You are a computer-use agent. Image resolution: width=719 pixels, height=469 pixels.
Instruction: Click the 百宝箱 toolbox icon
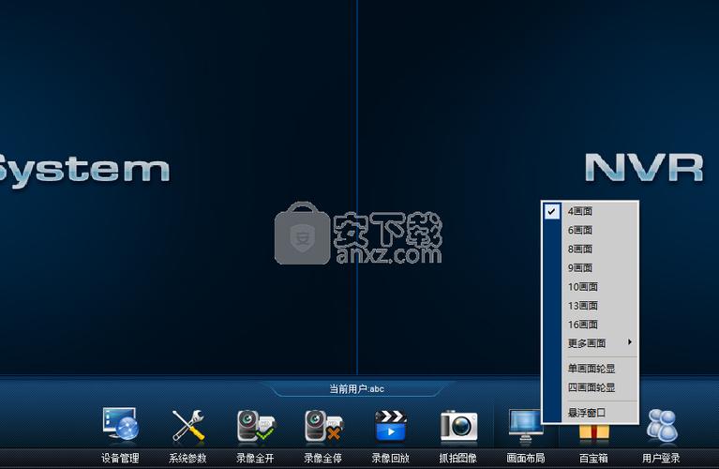click(593, 433)
